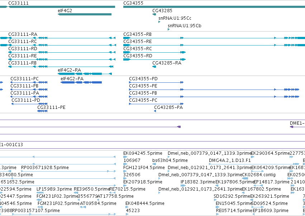The image size is (305, 216).
Task: Click EST EK167802.5prime
Action: 261,189
